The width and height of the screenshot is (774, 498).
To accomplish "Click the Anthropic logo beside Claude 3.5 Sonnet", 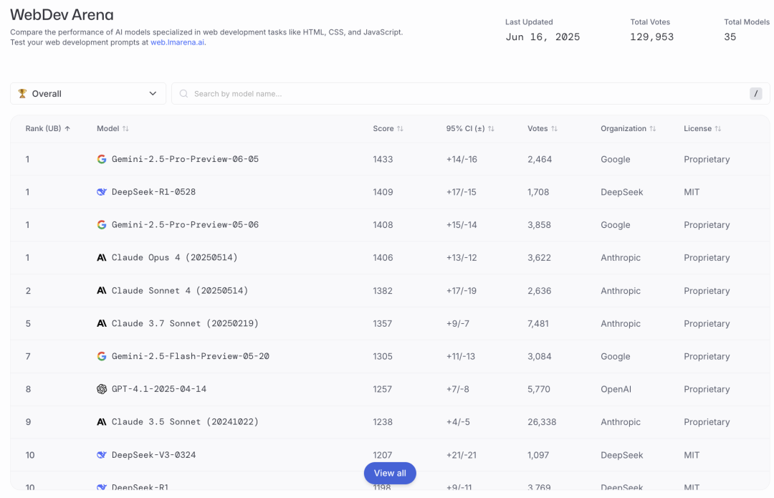I will tap(102, 422).
